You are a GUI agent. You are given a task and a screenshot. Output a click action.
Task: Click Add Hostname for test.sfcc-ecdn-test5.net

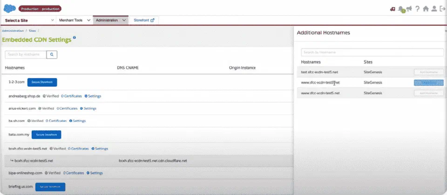(x=429, y=72)
